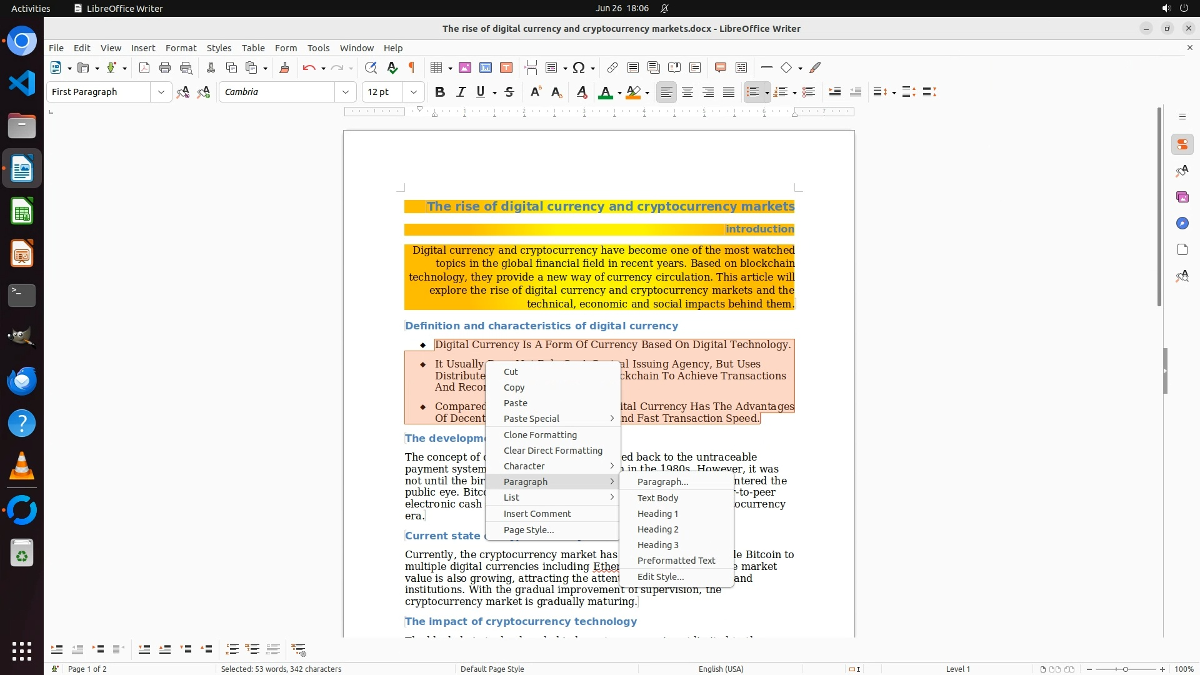Click the Insert Special Character omega icon

coord(579,67)
